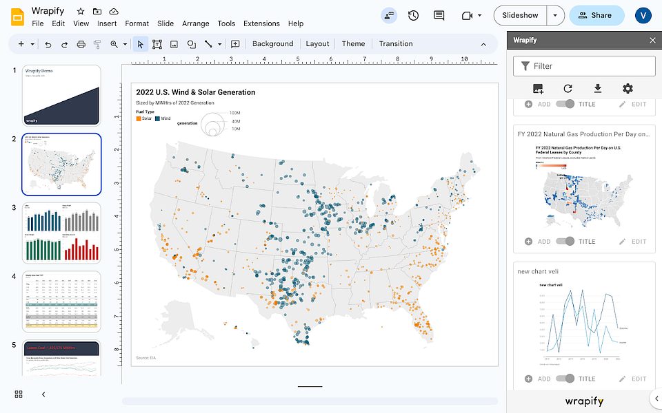
Task: Expand the zoom level dropdown arrow
Action: coord(125,44)
